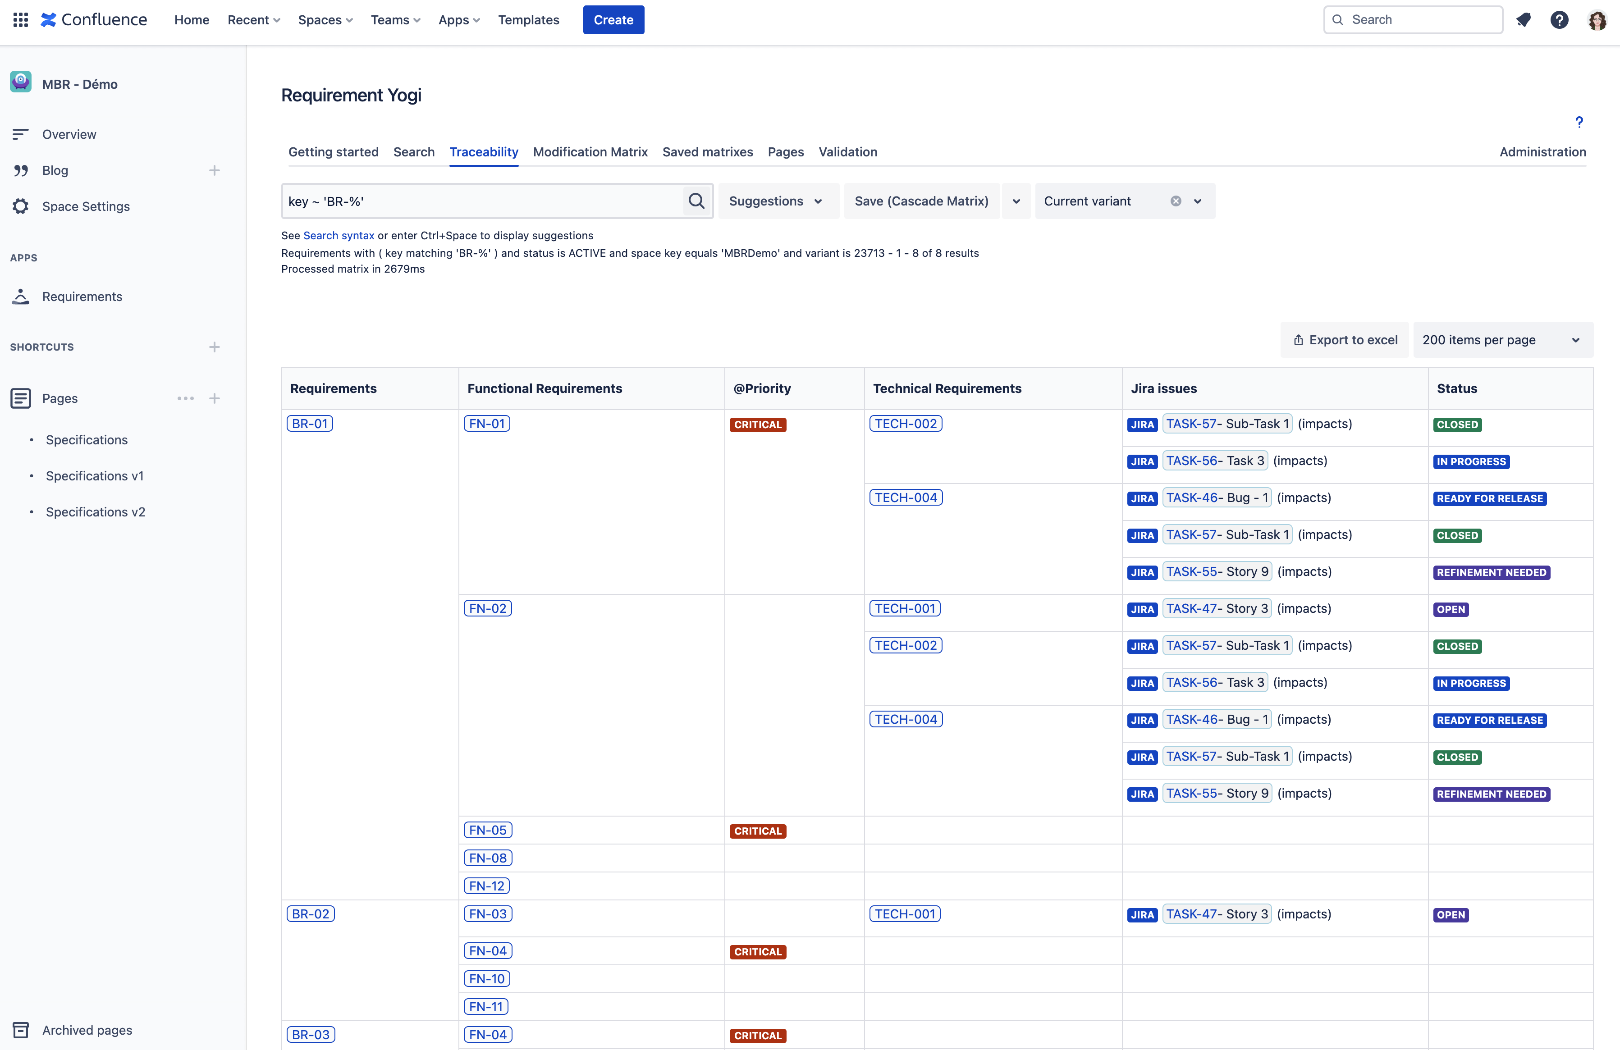This screenshot has height=1050, width=1620.
Task: Click inside the query input field
Action: click(x=476, y=201)
